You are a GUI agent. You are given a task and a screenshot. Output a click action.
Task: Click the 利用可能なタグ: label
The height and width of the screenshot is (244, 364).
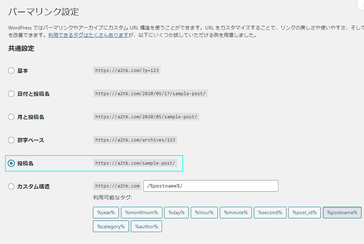pyautogui.click(x=112, y=198)
